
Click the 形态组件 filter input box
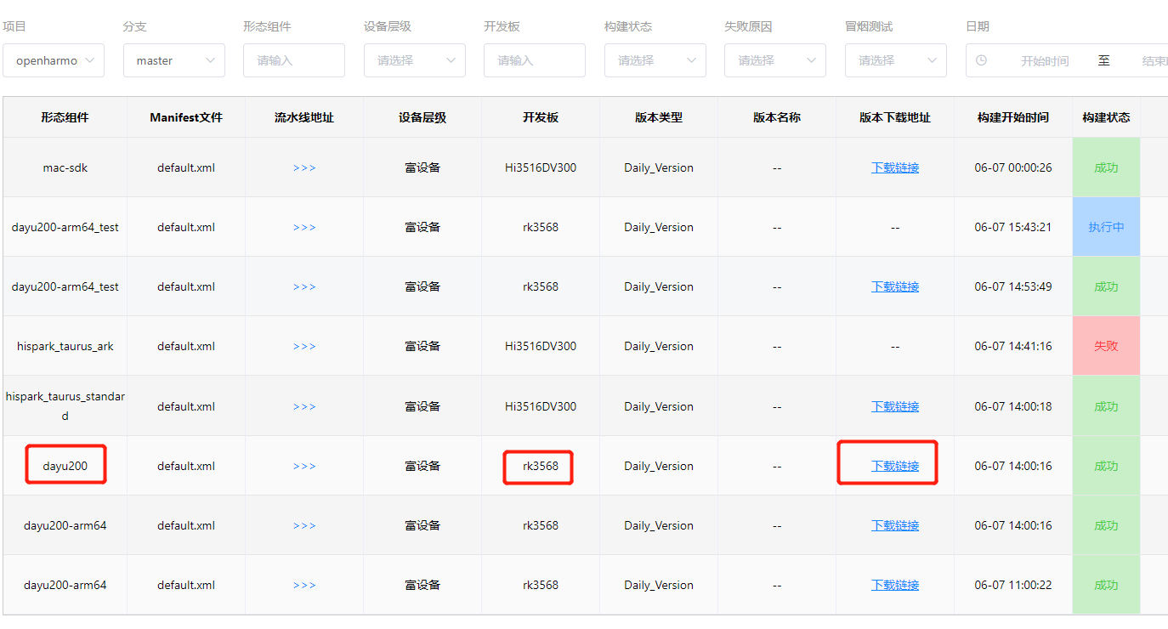(x=293, y=60)
